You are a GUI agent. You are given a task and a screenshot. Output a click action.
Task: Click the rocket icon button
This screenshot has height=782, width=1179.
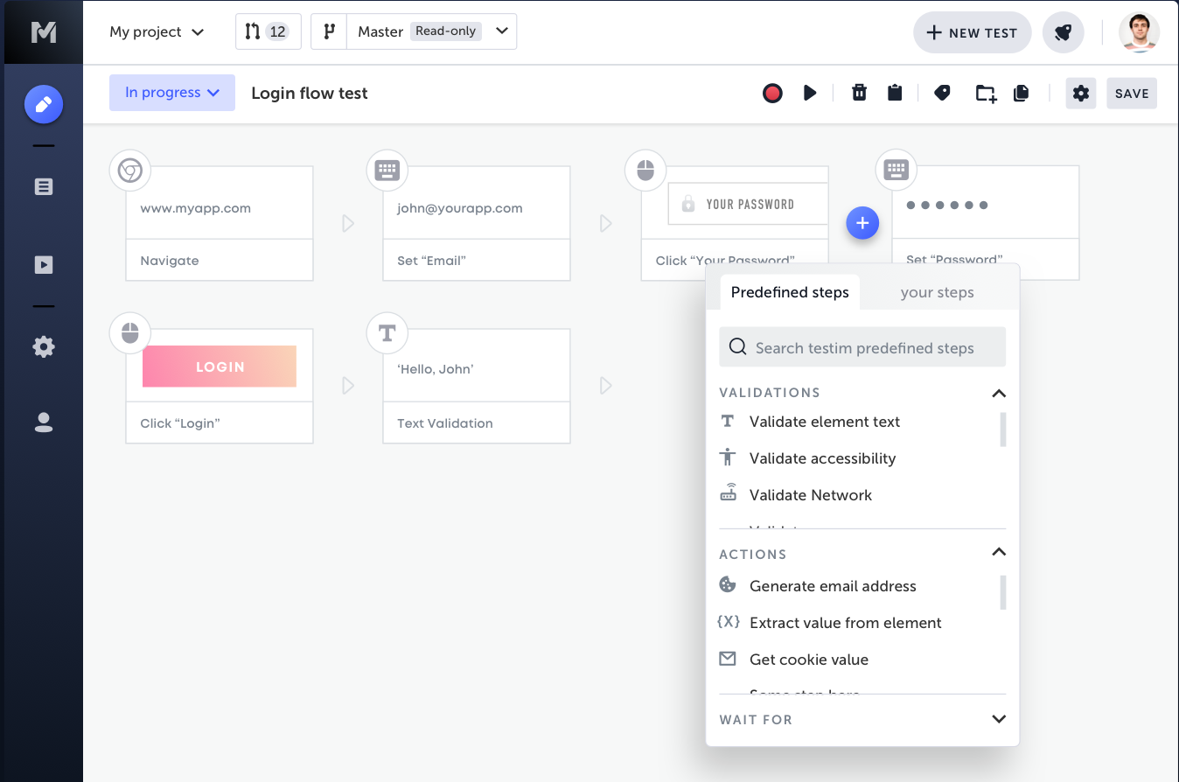1063,32
